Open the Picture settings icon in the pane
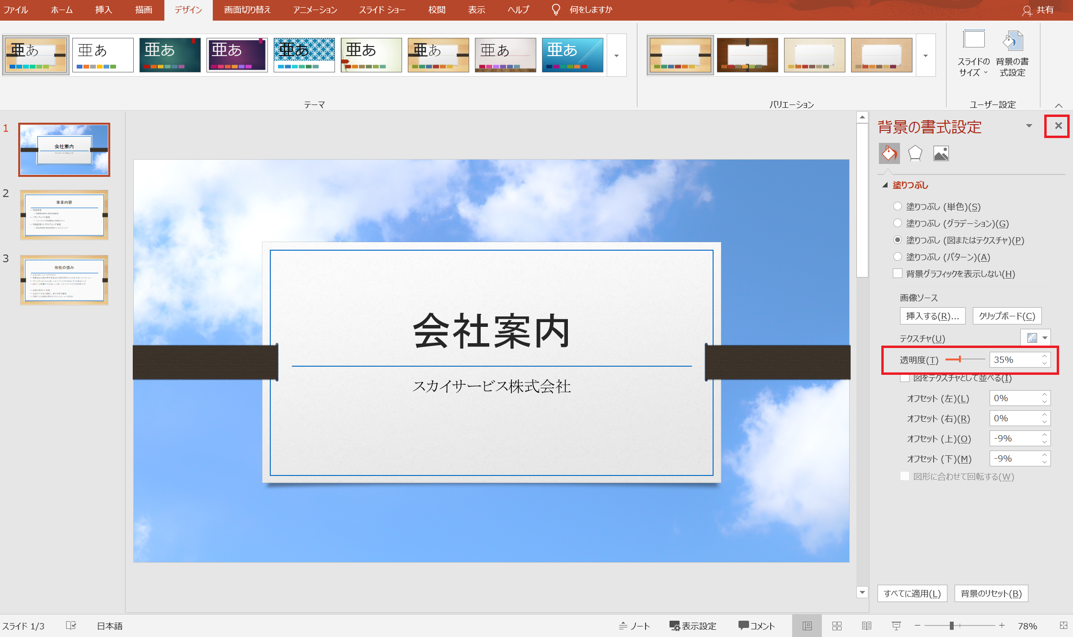The image size is (1073, 637). (x=941, y=153)
